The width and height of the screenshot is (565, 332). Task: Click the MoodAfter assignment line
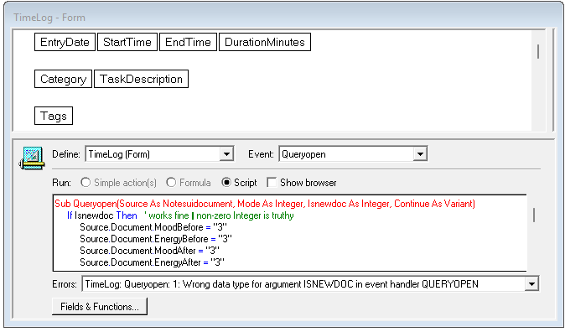pyautogui.click(x=149, y=251)
